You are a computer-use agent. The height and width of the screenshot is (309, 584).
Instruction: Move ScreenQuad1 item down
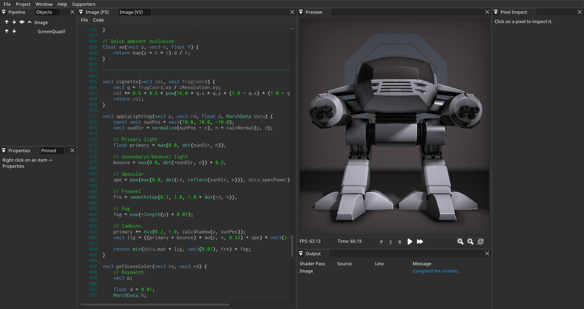pos(14,31)
